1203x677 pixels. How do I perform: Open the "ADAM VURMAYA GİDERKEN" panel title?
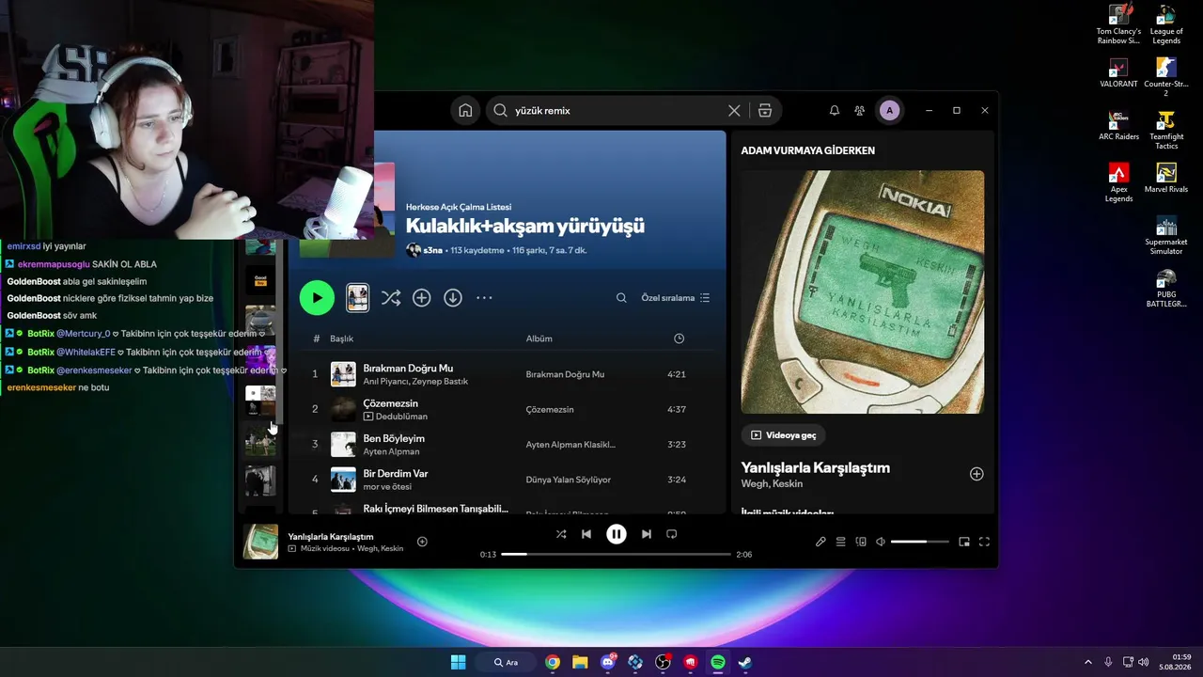click(807, 150)
